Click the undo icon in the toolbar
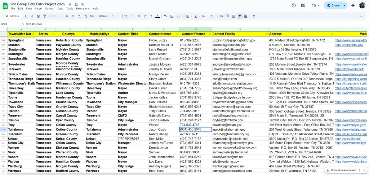 coord(27,16)
